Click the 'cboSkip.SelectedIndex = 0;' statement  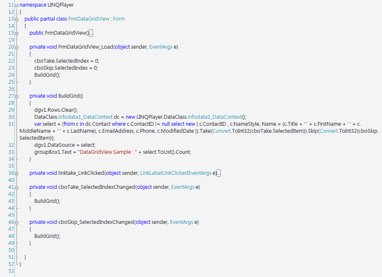click(66, 68)
